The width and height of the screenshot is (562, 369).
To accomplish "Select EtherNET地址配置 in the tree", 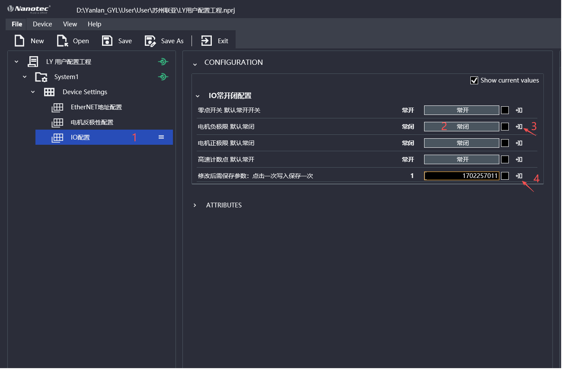I will coord(96,107).
